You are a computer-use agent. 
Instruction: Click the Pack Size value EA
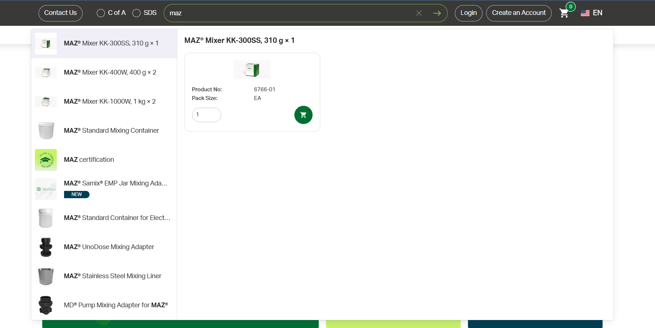tap(257, 98)
